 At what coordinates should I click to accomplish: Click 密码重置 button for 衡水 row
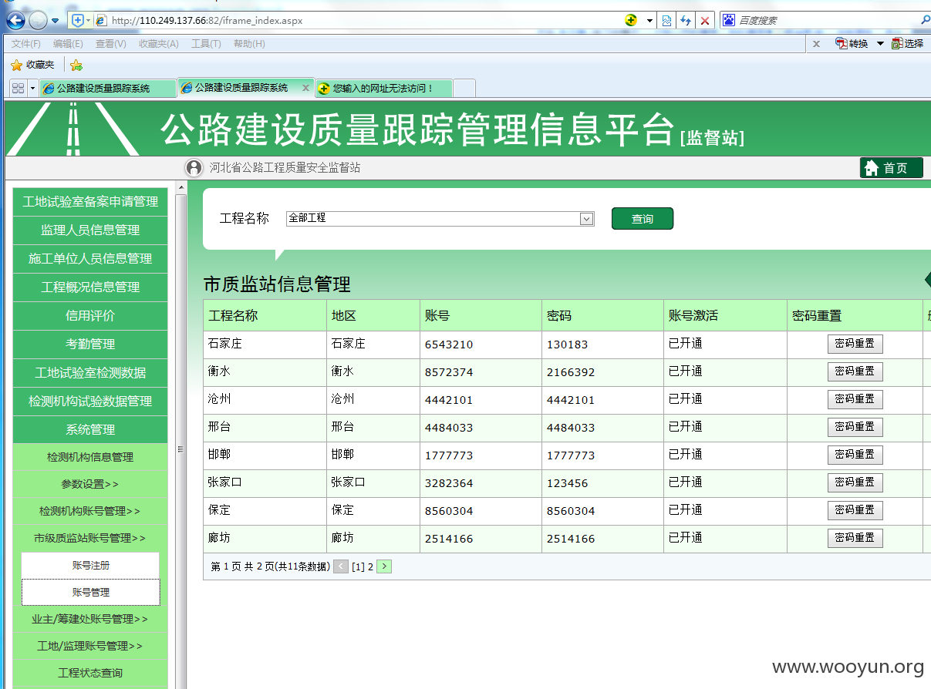[x=855, y=371]
